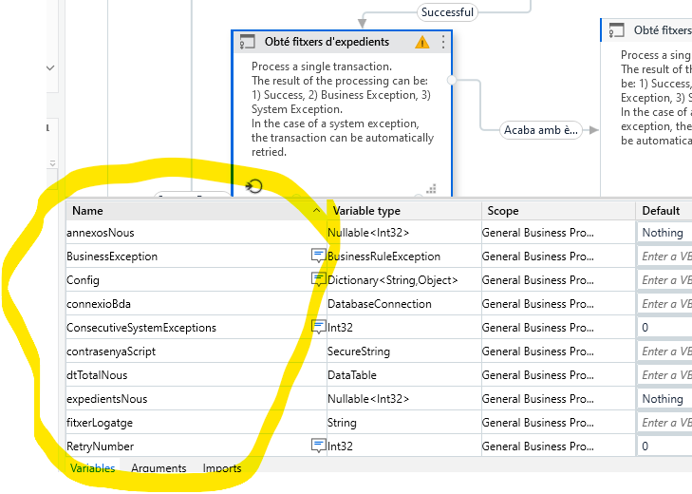Select the fitxerLogatge variable name

coord(100,423)
